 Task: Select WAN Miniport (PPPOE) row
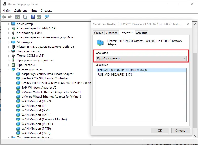[37, 124]
